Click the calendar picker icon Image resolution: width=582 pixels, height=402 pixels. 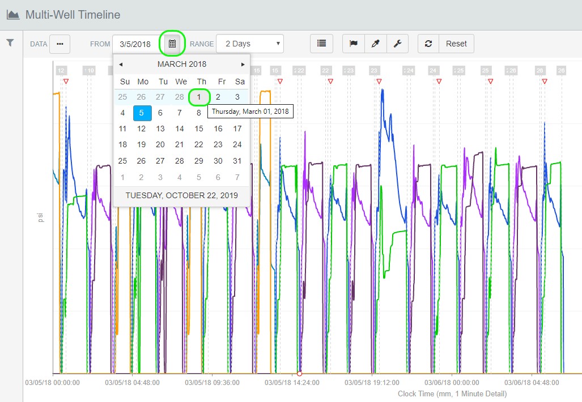(x=172, y=44)
